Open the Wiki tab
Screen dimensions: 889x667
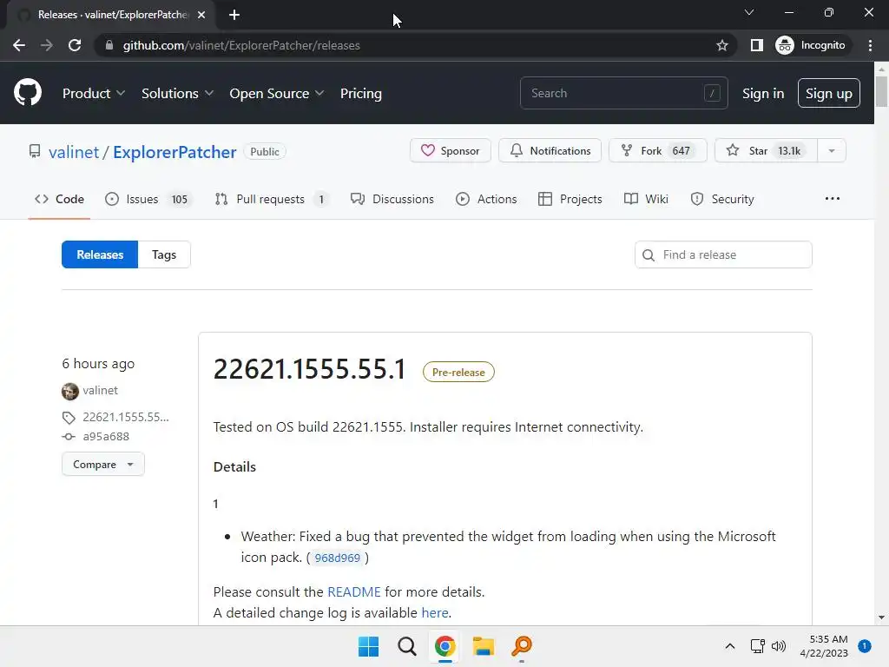646,199
